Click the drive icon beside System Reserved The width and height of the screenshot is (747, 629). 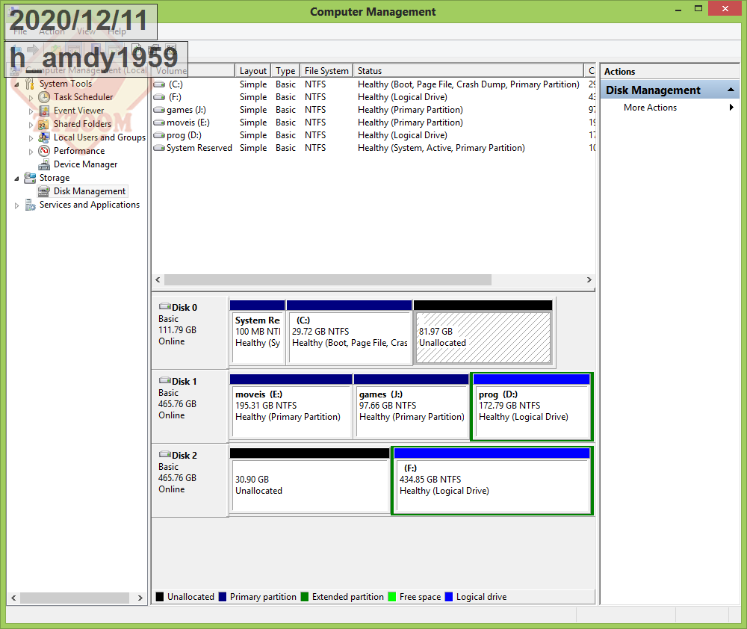159,148
